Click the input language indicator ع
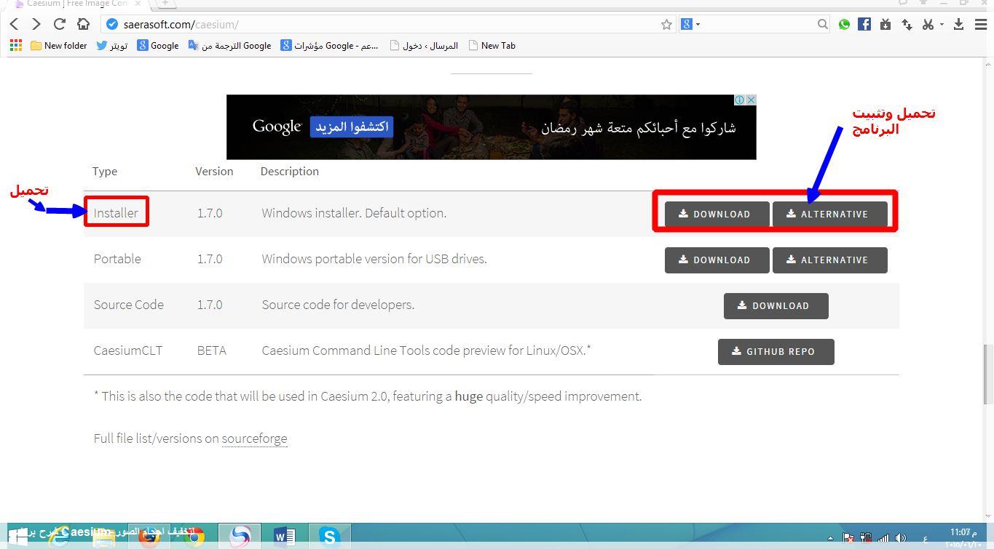 tap(925, 539)
